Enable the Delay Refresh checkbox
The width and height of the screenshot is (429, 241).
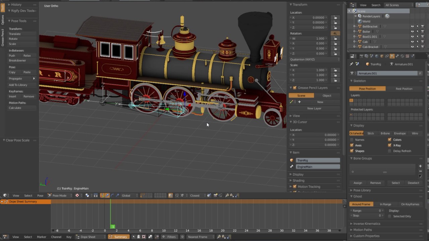point(389,151)
